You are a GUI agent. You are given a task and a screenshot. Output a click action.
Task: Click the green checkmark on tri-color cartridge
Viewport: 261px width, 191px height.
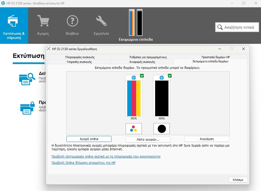point(142,76)
